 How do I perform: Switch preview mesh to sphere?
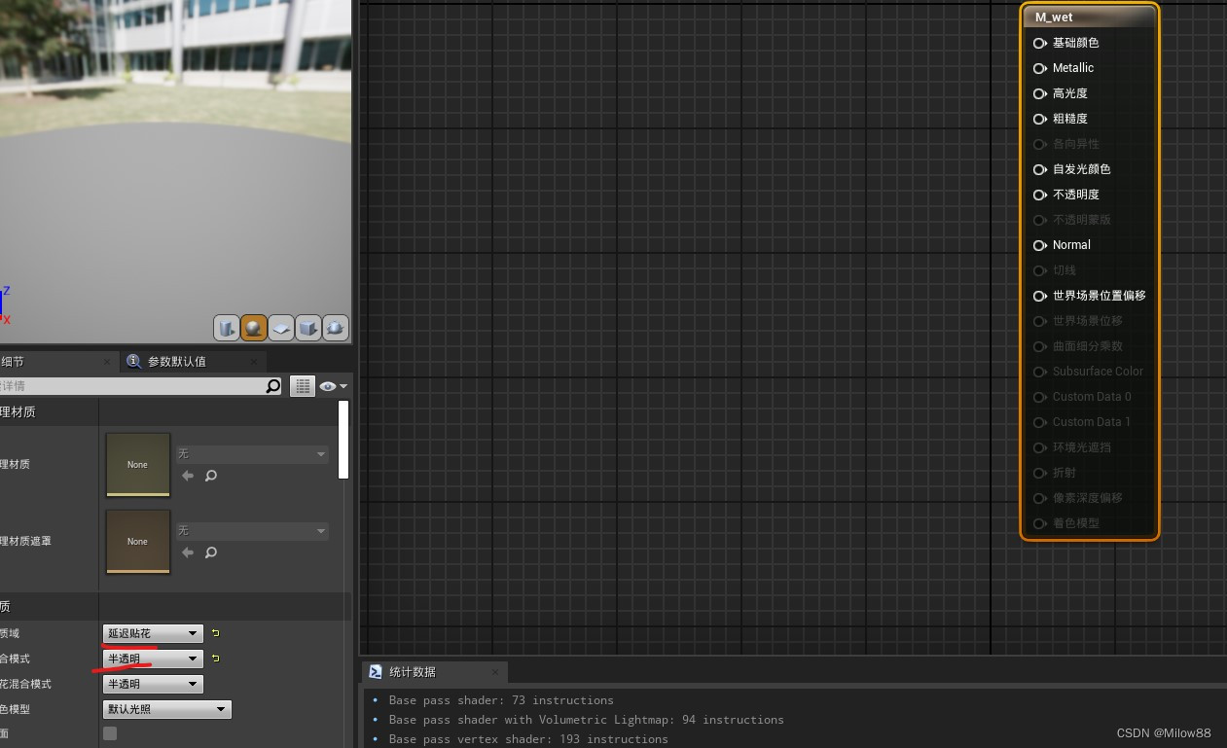pyautogui.click(x=254, y=328)
